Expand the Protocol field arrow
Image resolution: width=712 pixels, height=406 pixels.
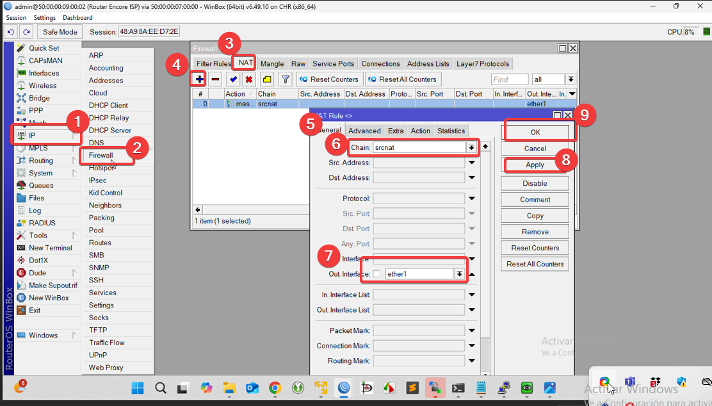(472, 199)
